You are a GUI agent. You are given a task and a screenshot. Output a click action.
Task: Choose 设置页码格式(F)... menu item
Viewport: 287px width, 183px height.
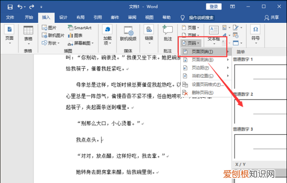[x=206, y=84]
